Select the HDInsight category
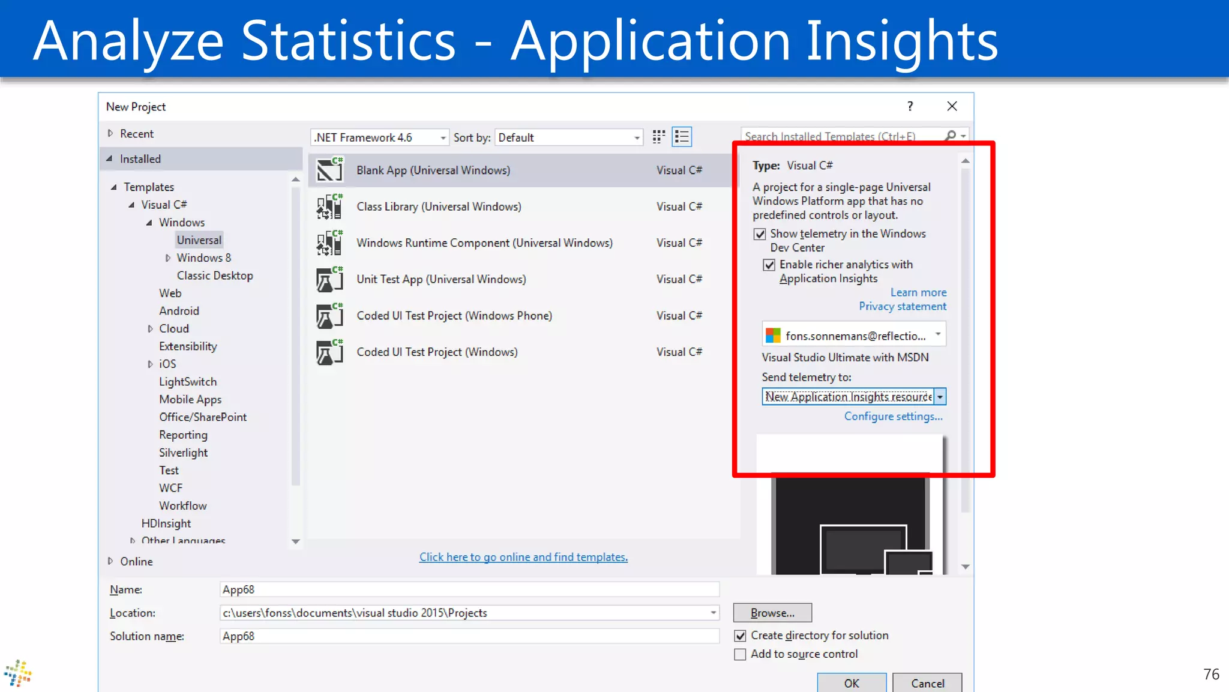This screenshot has height=692, width=1229. (x=166, y=523)
